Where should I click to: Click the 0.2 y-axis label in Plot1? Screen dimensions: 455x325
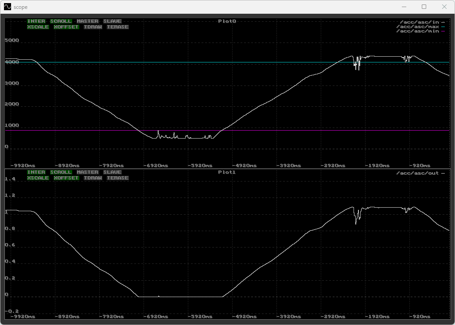[x=10, y=278]
